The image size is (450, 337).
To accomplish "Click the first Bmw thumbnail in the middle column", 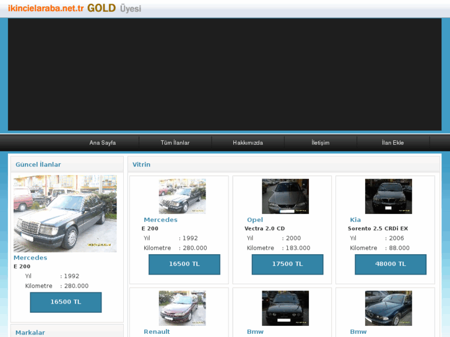I will (x=285, y=308).
